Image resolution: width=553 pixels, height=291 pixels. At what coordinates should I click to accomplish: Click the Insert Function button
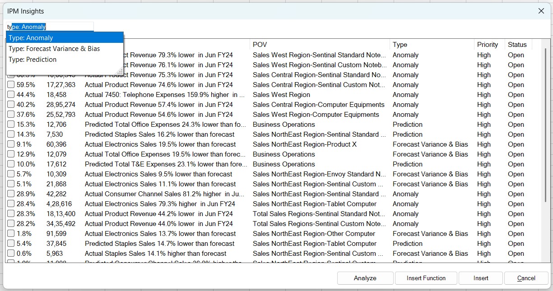426,278
